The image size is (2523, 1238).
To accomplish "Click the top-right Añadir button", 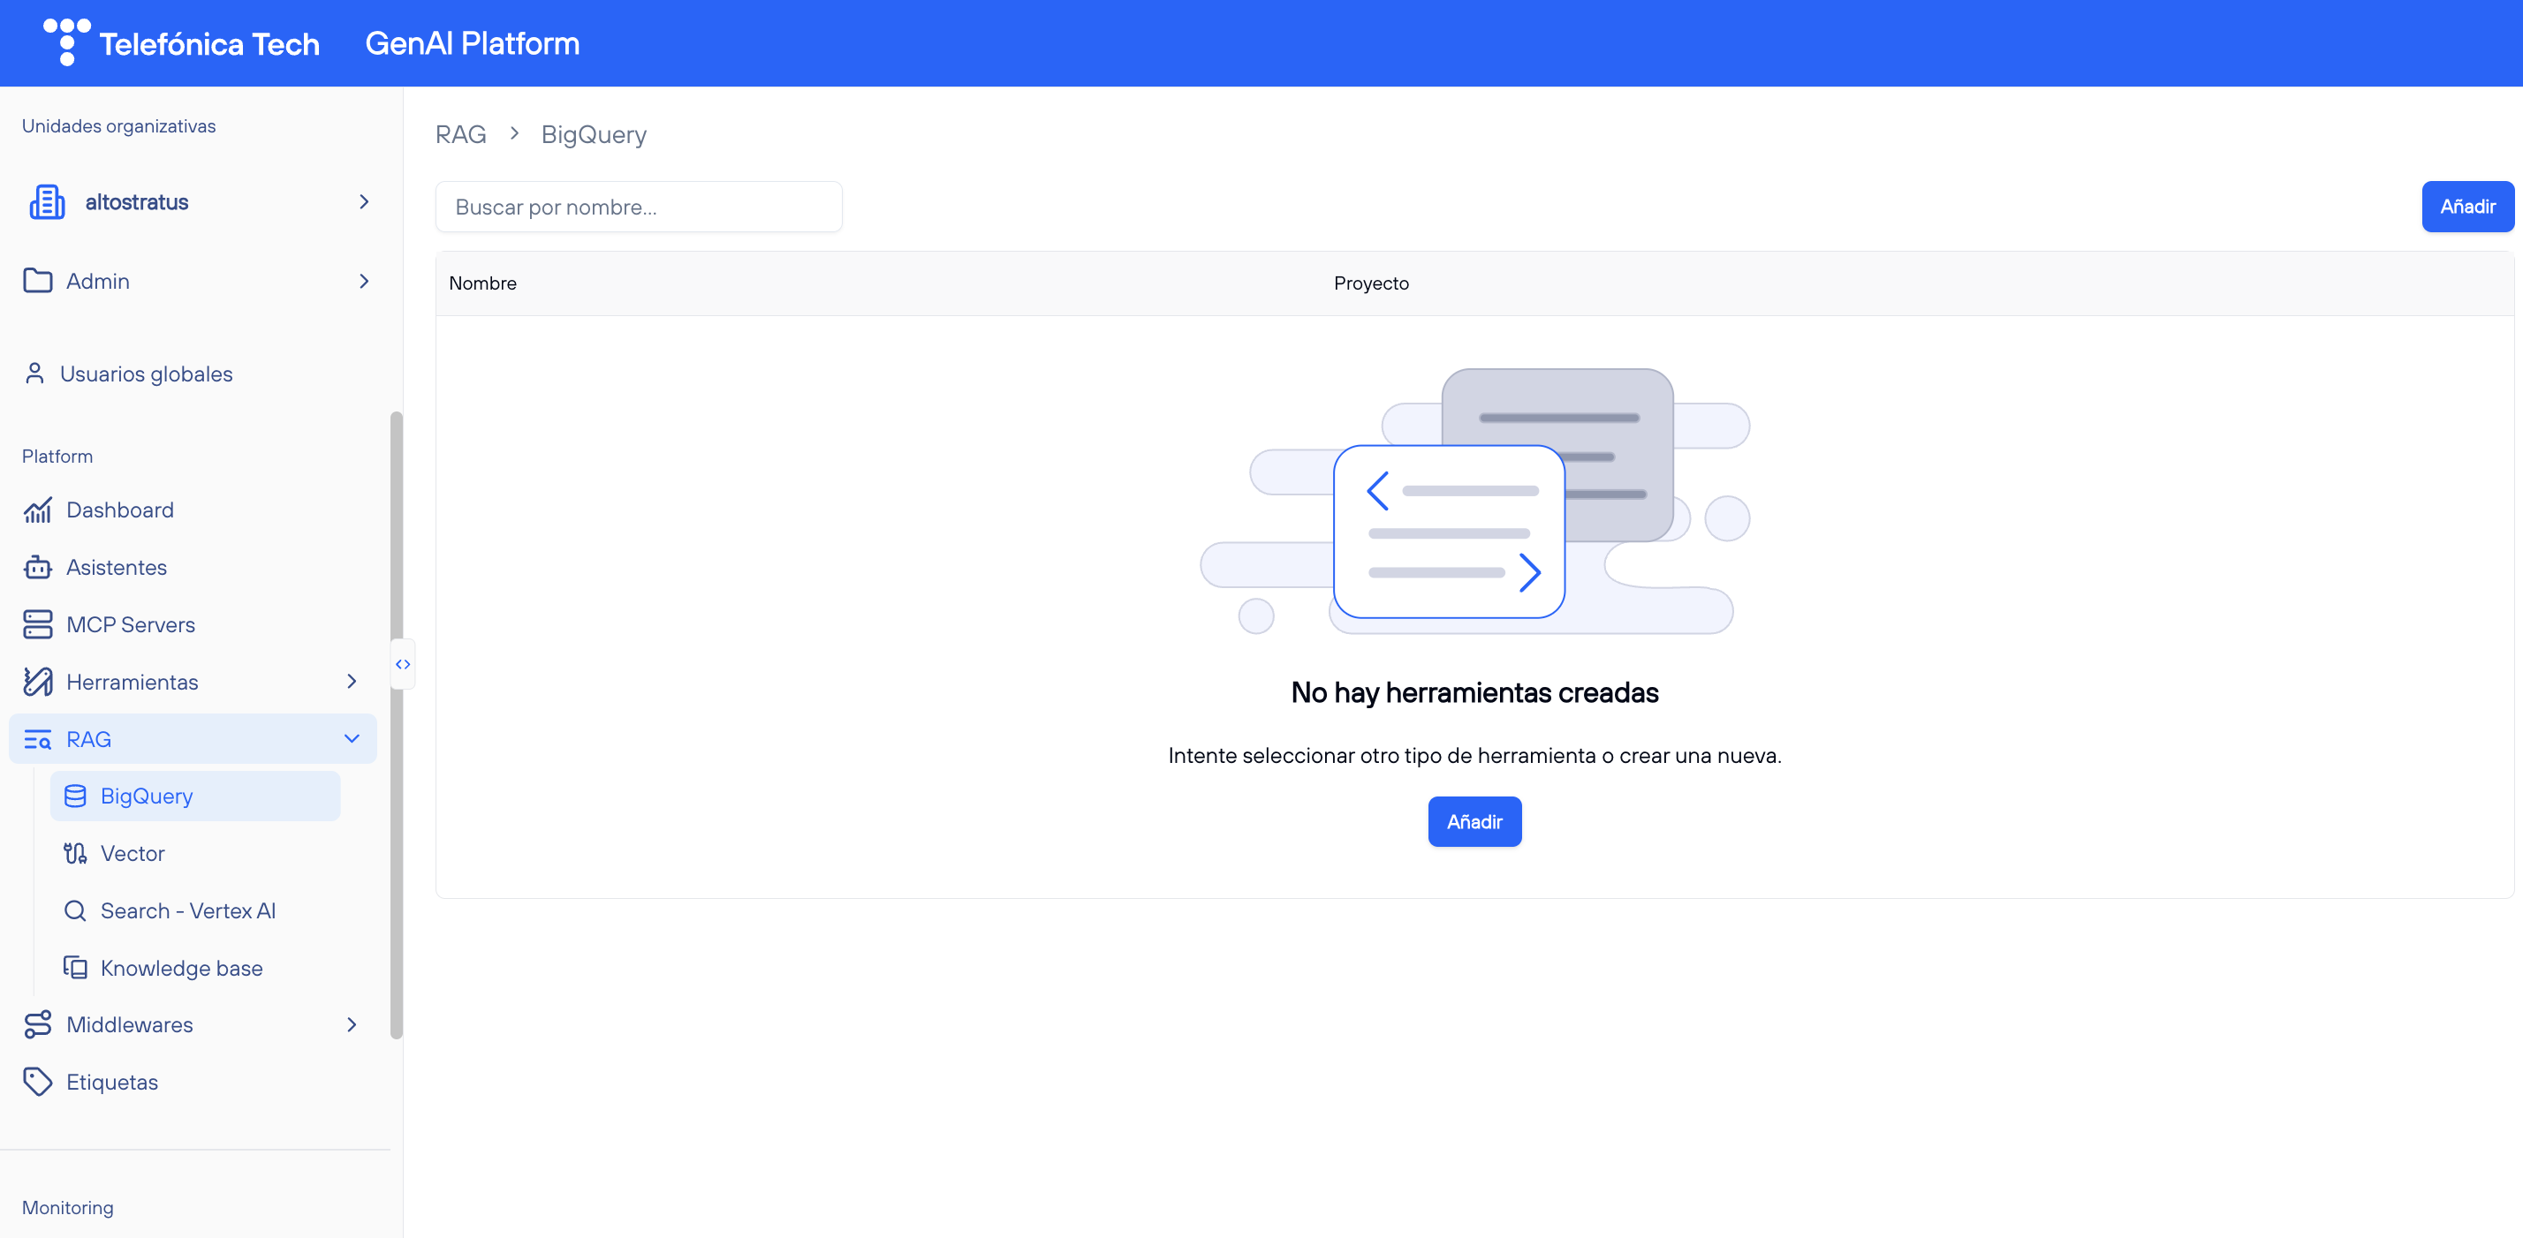I will coord(2467,207).
